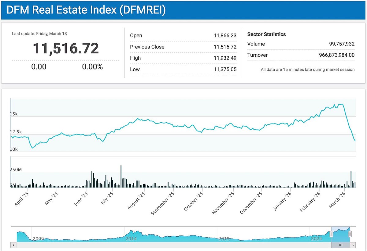Click the 2009 area in the navigator chart

(x=38, y=238)
